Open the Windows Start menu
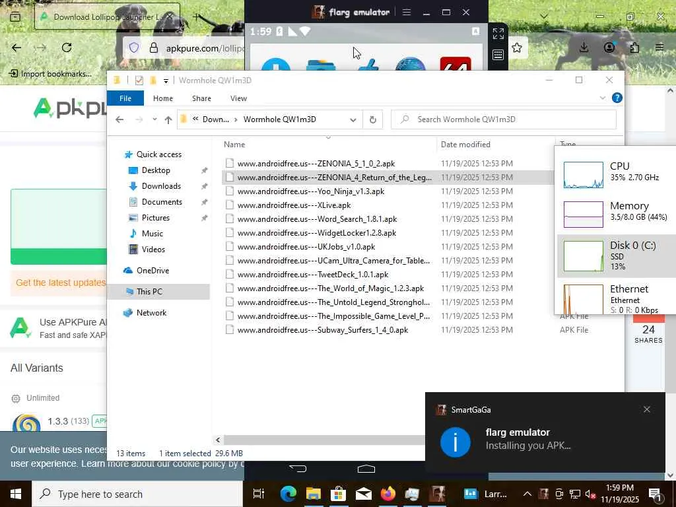This screenshot has width=676, height=507. click(16, 494)
